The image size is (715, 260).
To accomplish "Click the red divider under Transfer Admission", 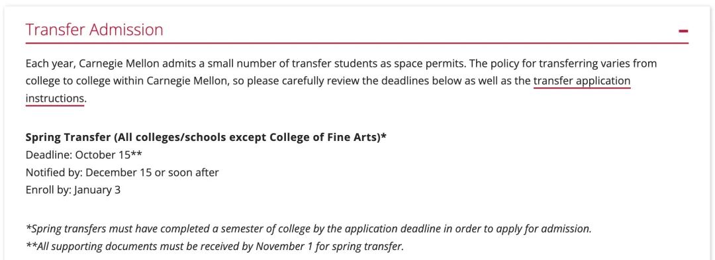I will tap(357, 43).
